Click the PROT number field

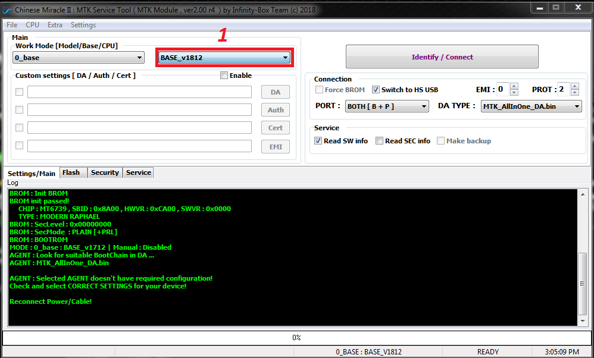pos(563,89)
